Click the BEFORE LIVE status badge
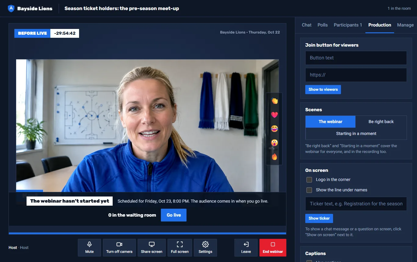The height and width of the screenshot is (262, 417). point(33,33)
